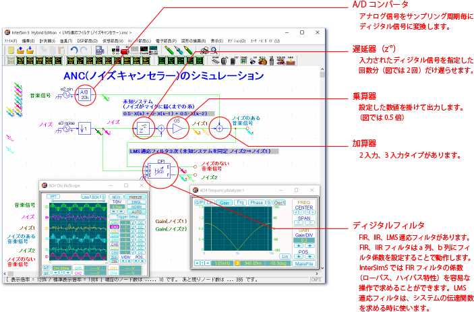Click the clipboard paste icon
The image size is (474, 312).
tap(61, 51)
